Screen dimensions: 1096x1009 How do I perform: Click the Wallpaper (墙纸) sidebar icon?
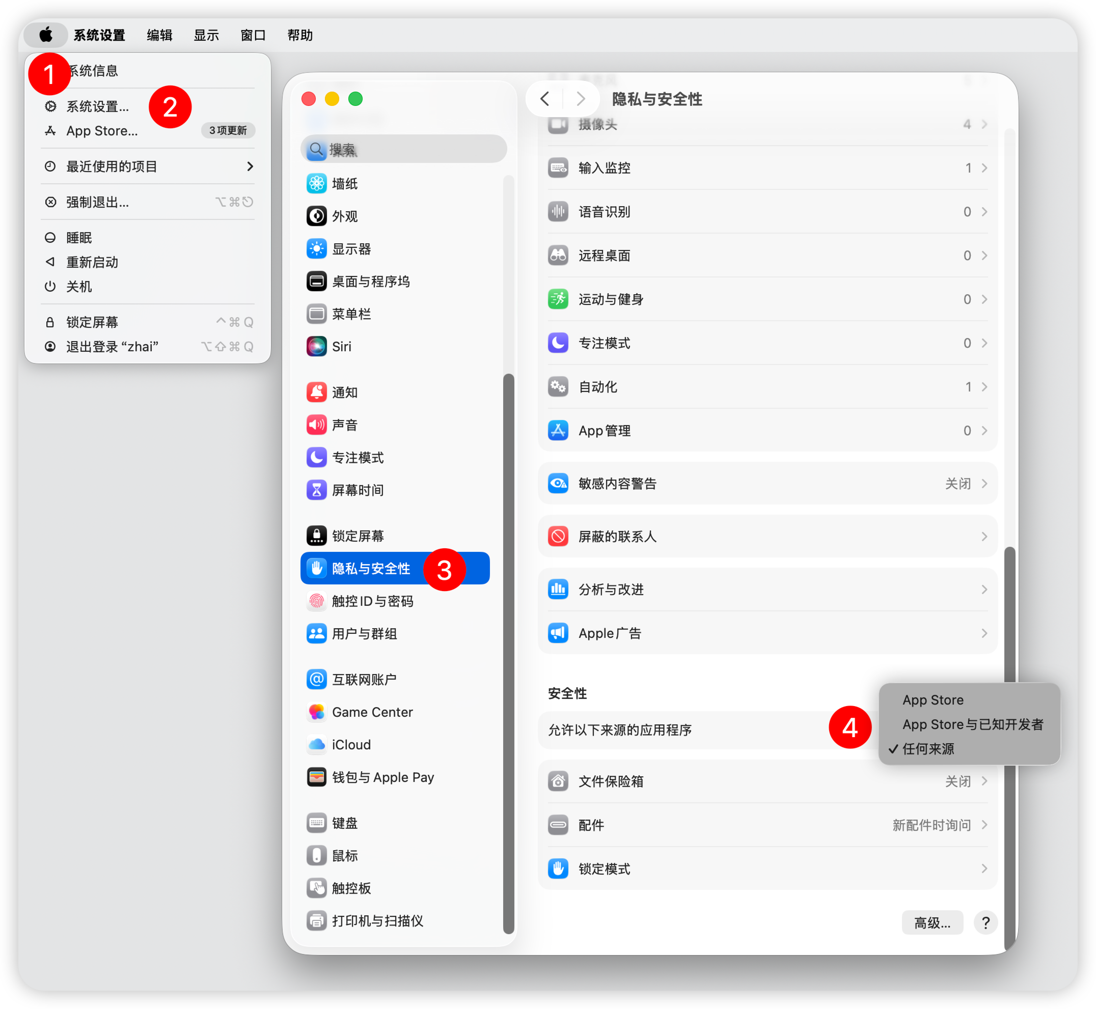316,184
